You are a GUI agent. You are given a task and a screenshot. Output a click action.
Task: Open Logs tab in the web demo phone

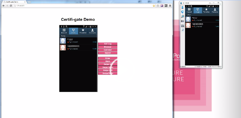point(73,31)
